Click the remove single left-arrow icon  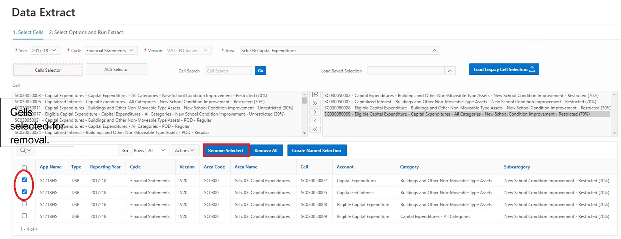click(x=315, y=121)
